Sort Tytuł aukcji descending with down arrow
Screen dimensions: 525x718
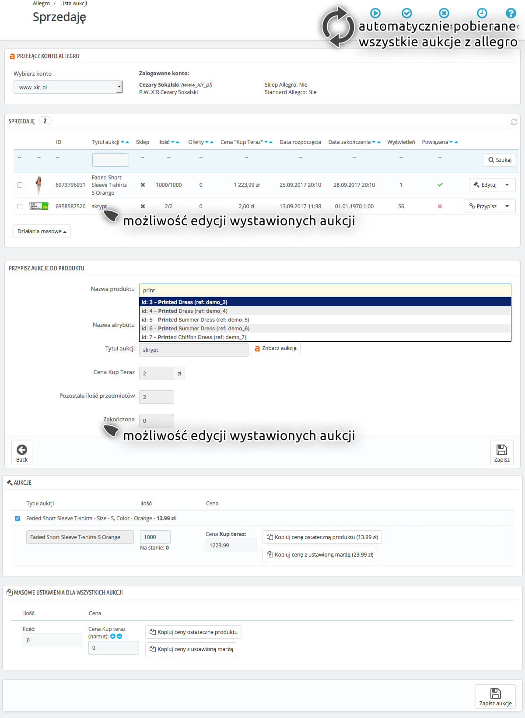[122, 142]
